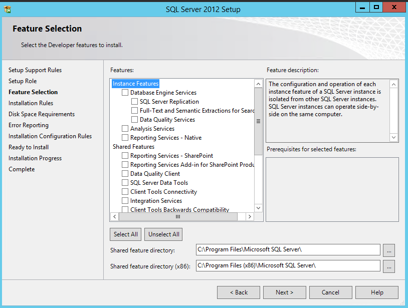Click Integration Services label
This screenshot has width=408, height=308.
pos(156,201)
